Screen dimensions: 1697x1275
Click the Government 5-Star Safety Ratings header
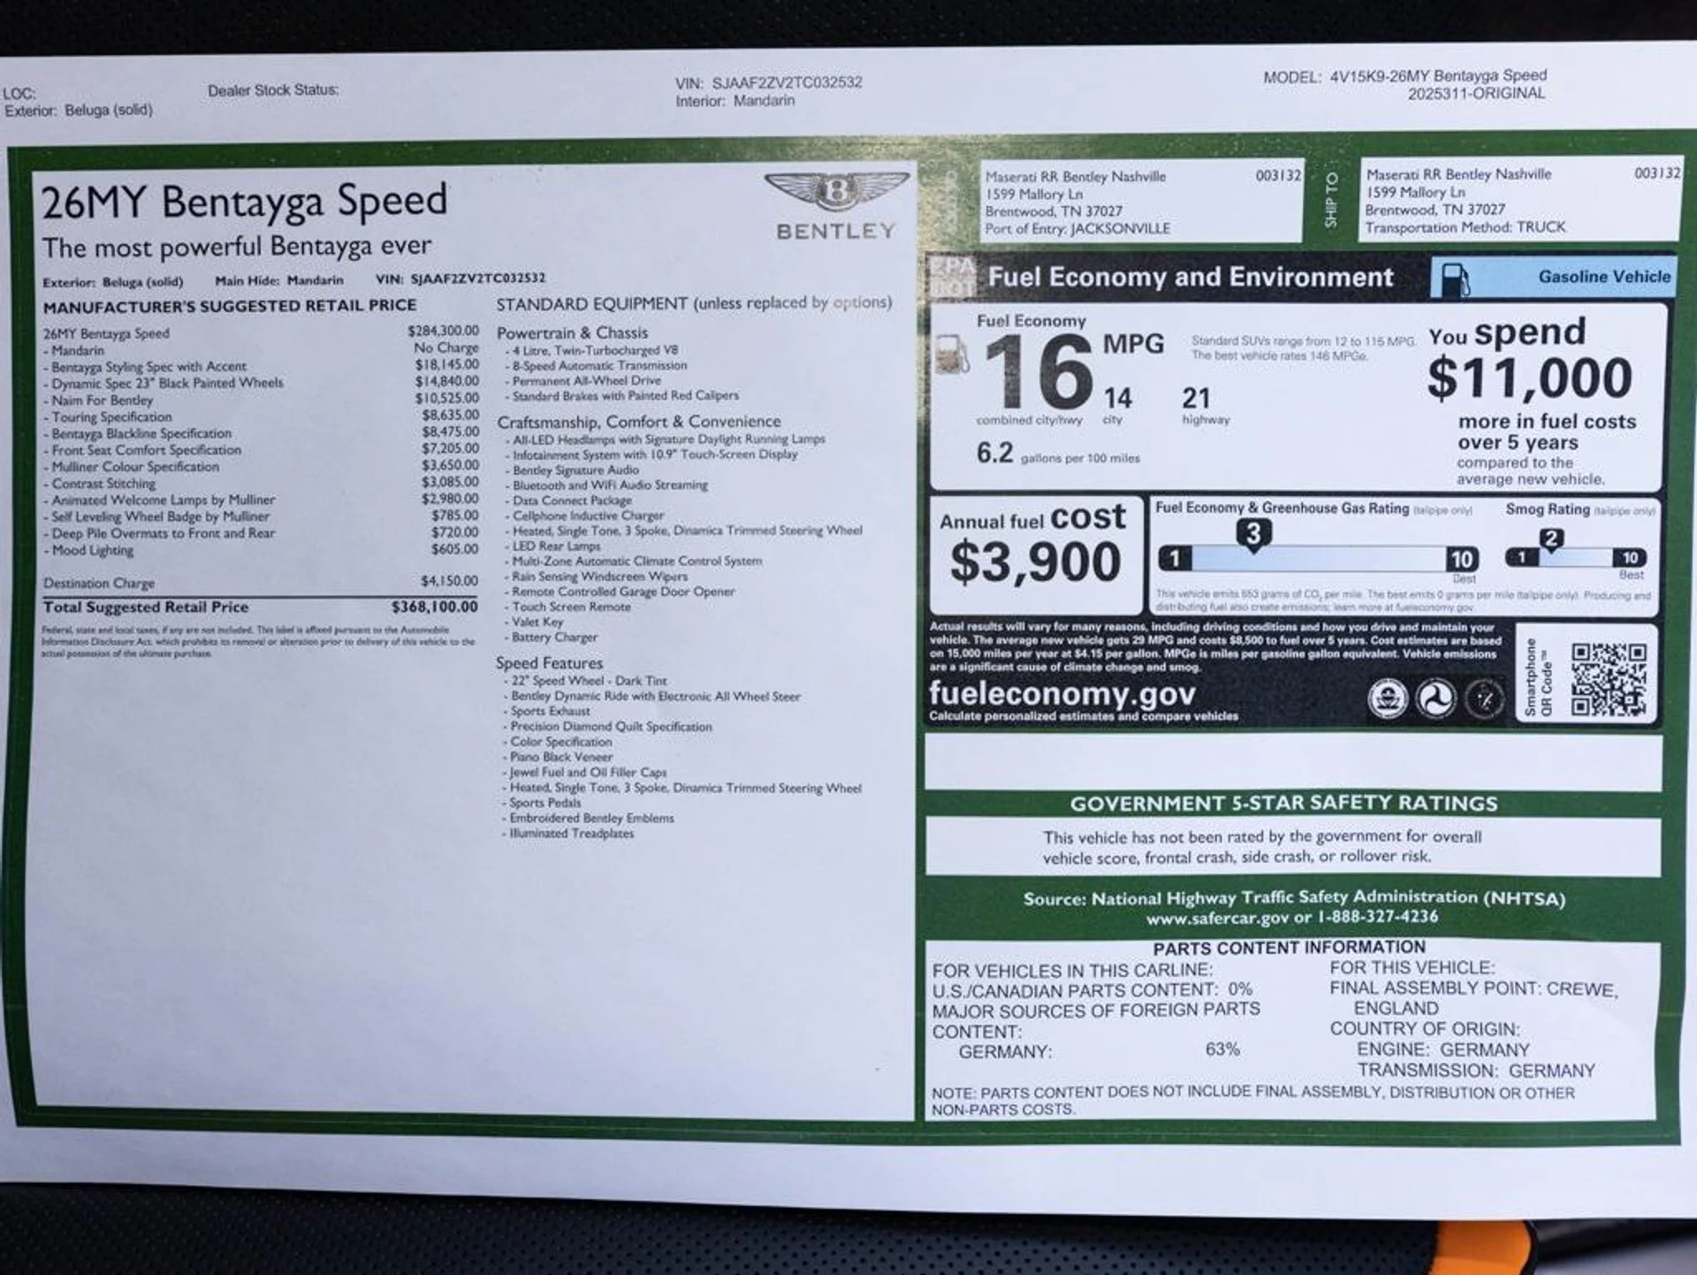tap(1283, 803)
